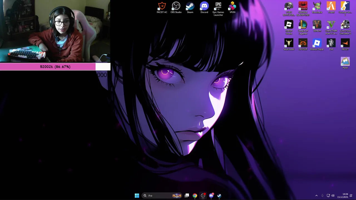This screenshot has height=200, width=356.
Task: Select the League of Legends shortcut
Action: (x=303, y=27)
